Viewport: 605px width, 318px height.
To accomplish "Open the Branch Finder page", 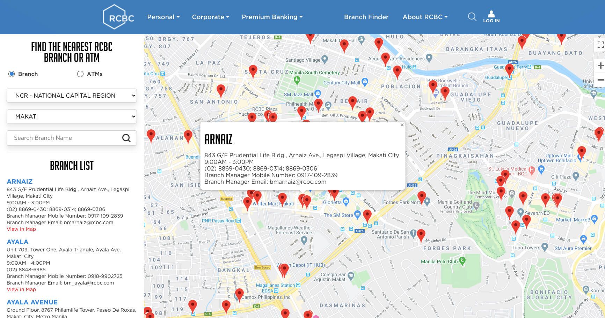I will pos(366,17).
